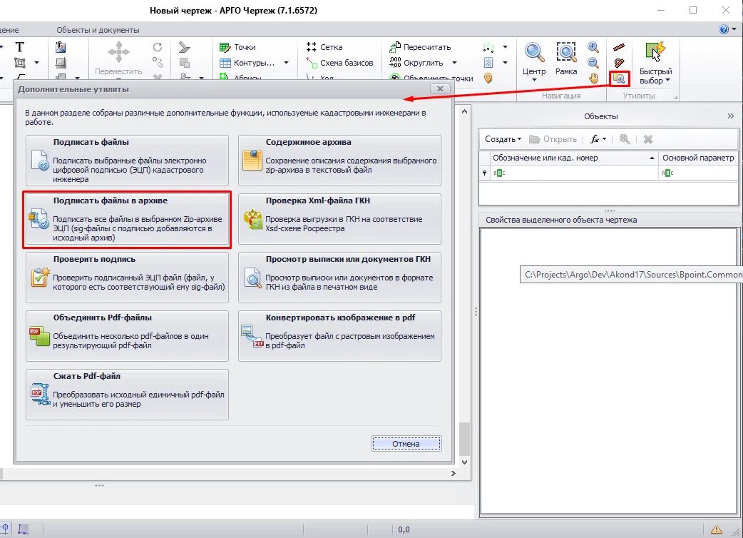Select the Рамка zoom frame tool

(x=566, y=59)
